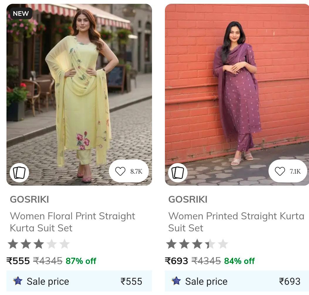The width and height of the screenshot is (309, 295).
Task: Click the Stars Sale badge beside right Sale price
Action: tap(175, 281)
